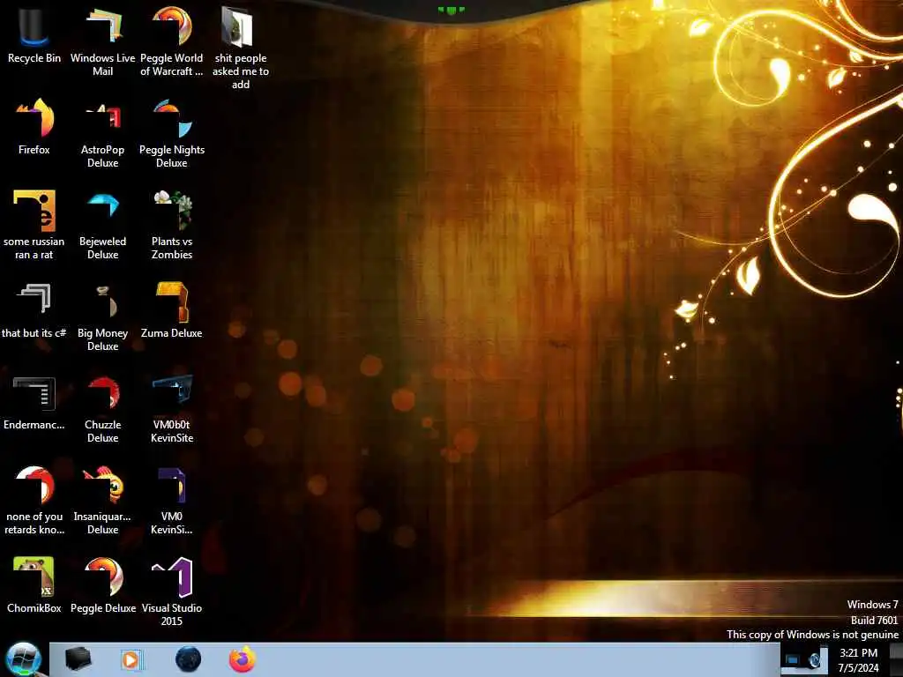This screenshot has height=677, width=903.
Task: Click the dark globe taskbar icon
Action: [189, 659]
